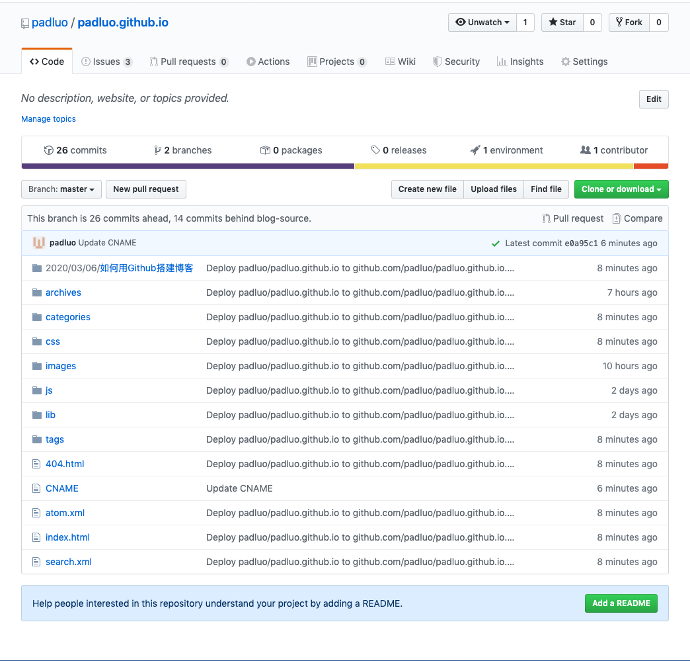The image size is (690, 661).
Task: Click Find file button
Action: [546, 189]
